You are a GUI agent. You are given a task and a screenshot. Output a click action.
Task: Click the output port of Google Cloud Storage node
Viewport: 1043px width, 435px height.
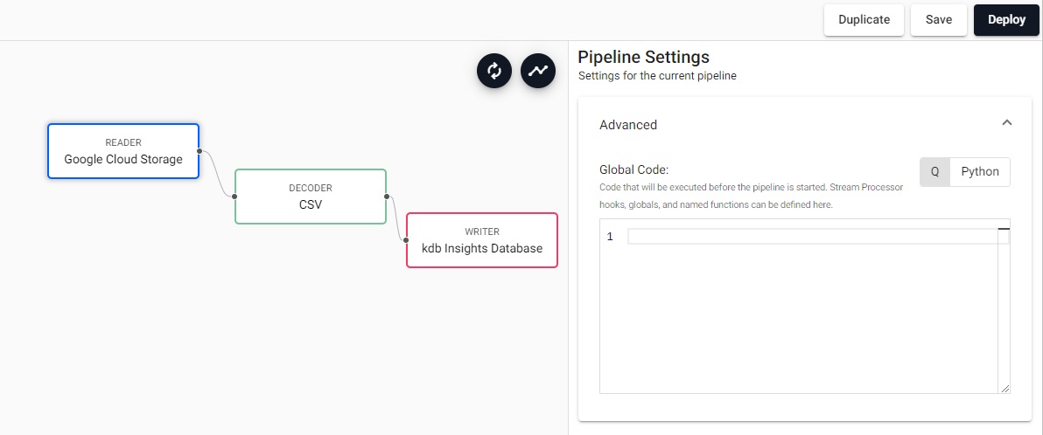point(199,151)
